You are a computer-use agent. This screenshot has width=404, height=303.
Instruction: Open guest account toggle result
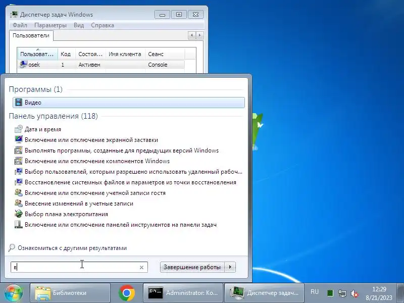click(90, 193)
